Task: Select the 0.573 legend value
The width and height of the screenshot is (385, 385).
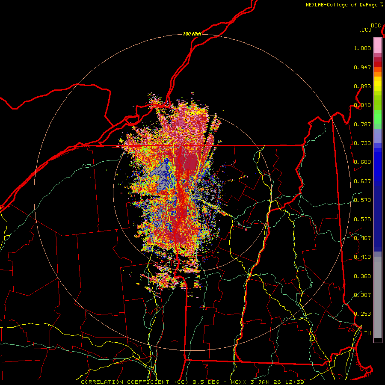Action: (x=362, y=200)
